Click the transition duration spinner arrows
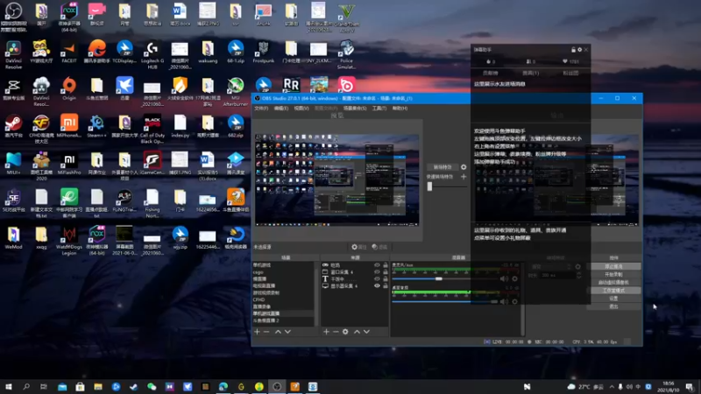 click(579, 276)
